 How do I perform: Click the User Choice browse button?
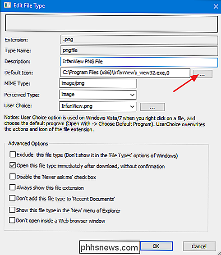pos(152,107)
